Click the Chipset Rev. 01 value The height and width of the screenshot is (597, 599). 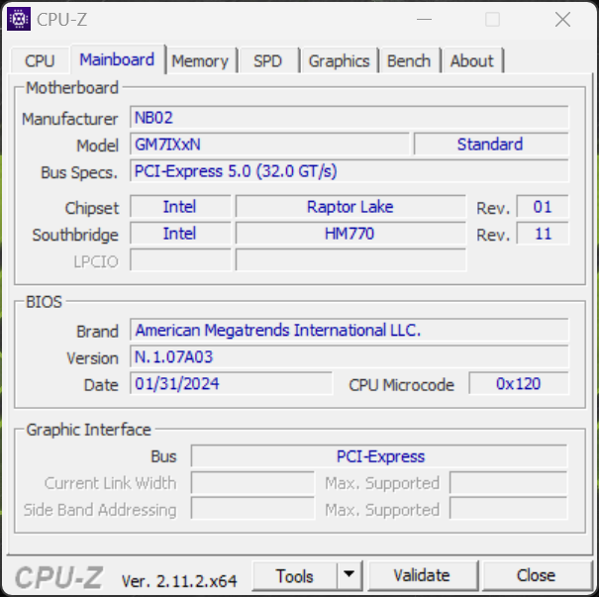(x=543, y=207)
